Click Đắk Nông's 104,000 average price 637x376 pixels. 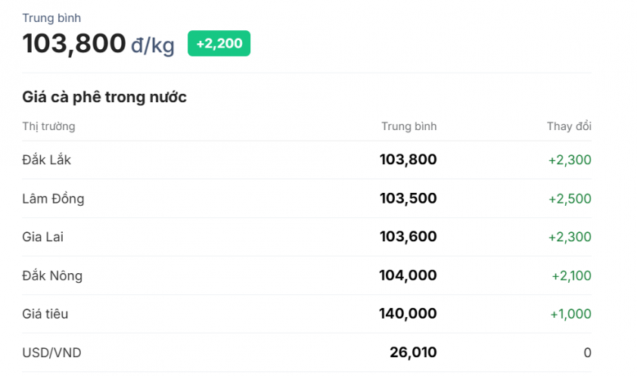[409, 275]
